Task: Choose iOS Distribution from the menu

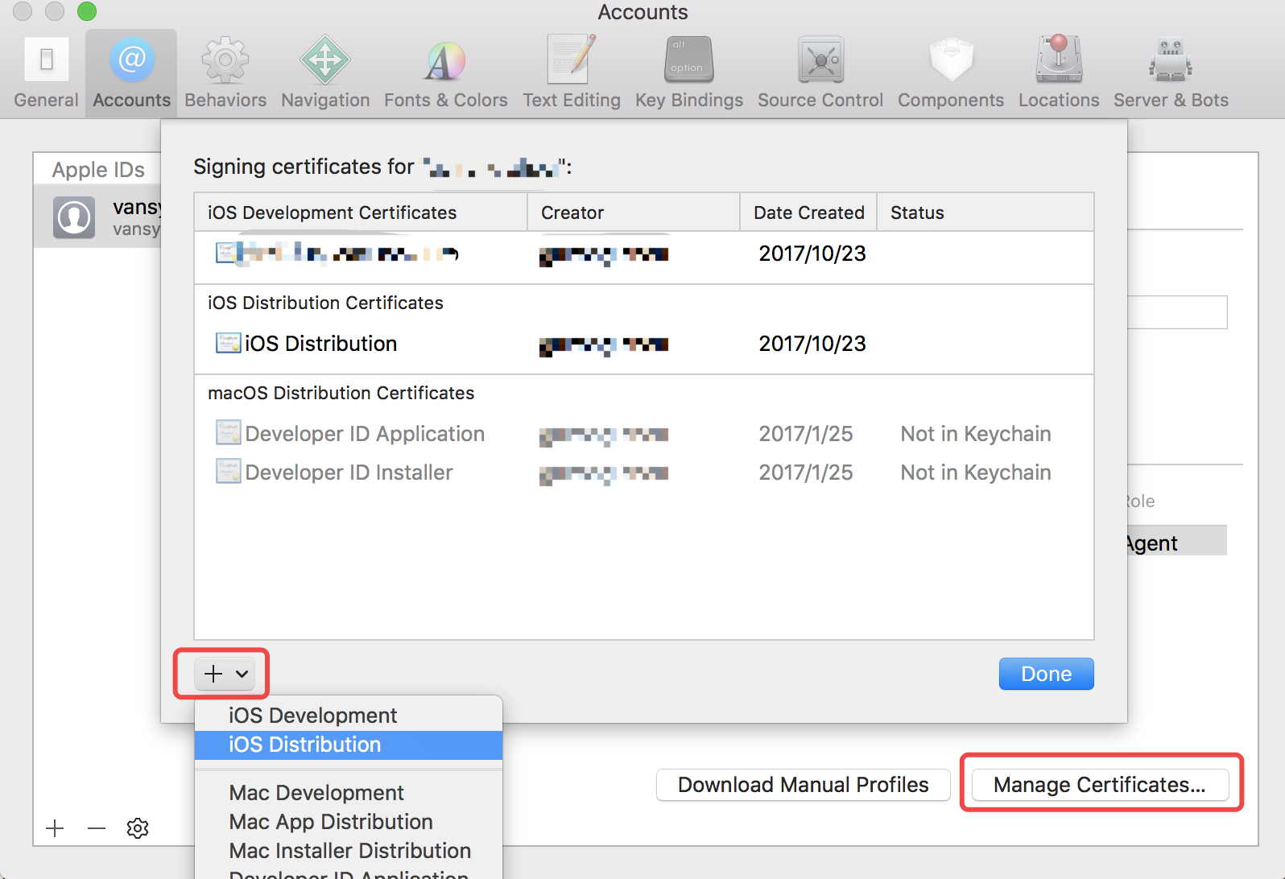Action: pyautogui.click(x=349, y=745)
